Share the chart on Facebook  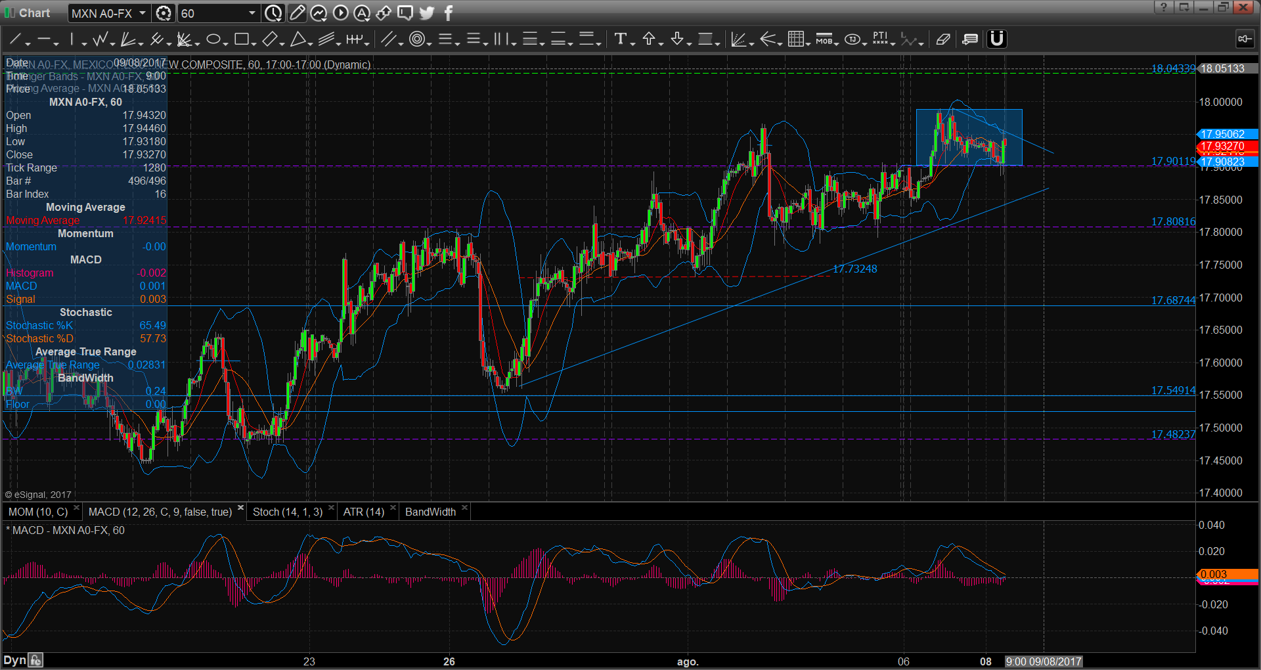pos(449,13)
